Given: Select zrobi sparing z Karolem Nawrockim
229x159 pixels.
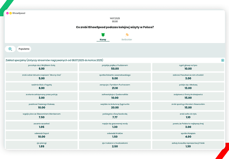Looking at the screenshot, I should point(188,106).
